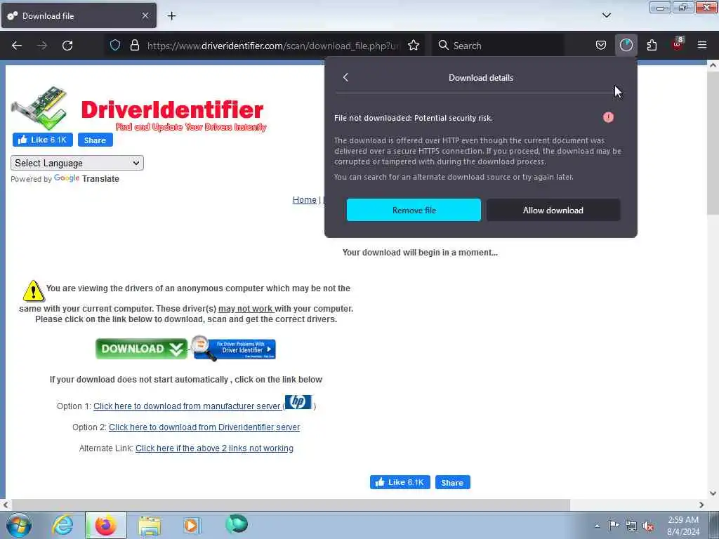719x539 pixels.
Task: Click the horizontal scrollbar thumb
Action: tap(290, 505)
